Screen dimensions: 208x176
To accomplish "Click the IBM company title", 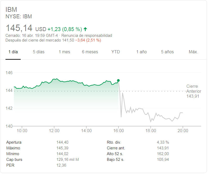I will pyautogui.click(x=11, y=10).
